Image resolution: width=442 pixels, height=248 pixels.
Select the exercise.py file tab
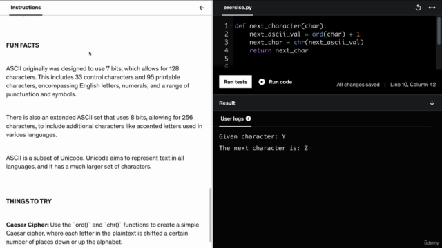coord(238,8)
